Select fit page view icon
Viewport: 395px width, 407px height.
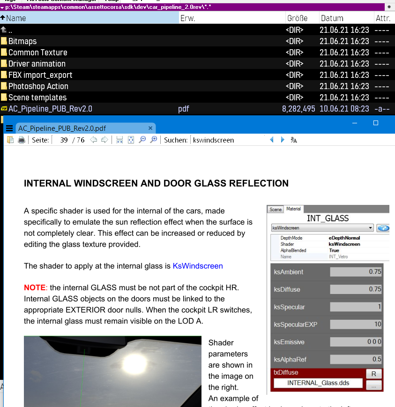pos(131,140)
